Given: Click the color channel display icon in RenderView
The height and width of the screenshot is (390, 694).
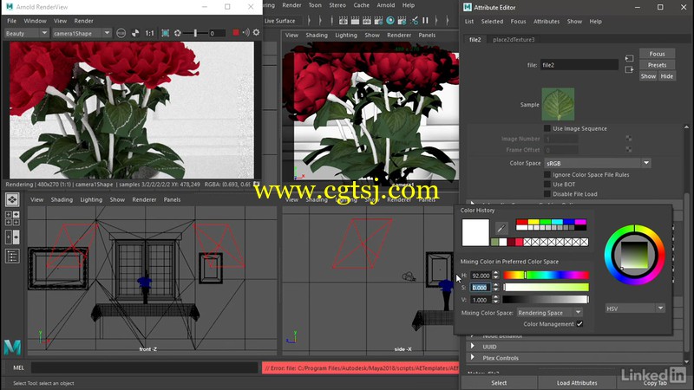Looking at the screenshot, I should (x=135, y=33).
